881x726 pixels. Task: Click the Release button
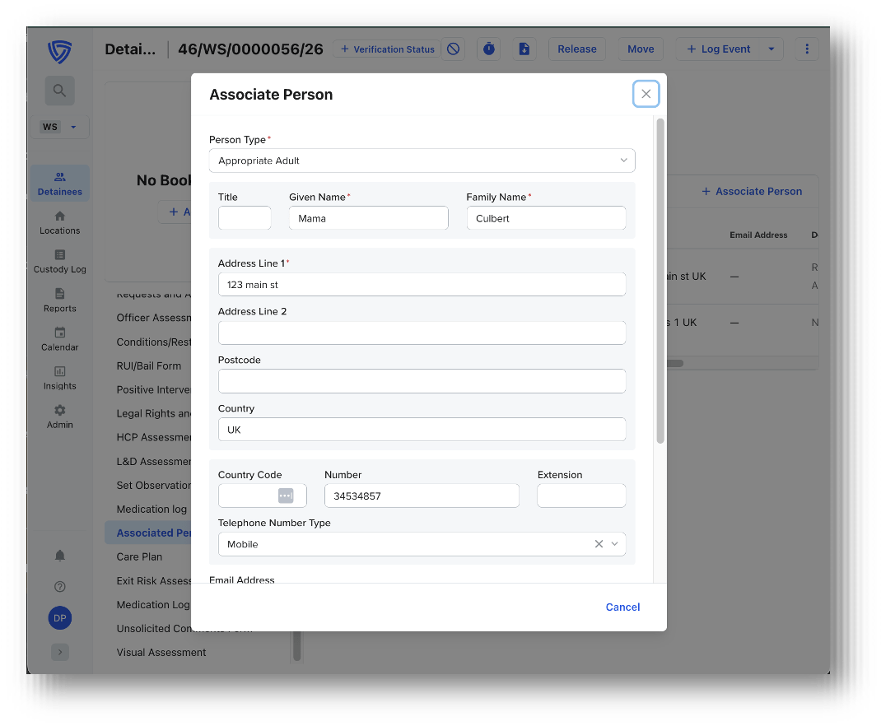[577, 49]
